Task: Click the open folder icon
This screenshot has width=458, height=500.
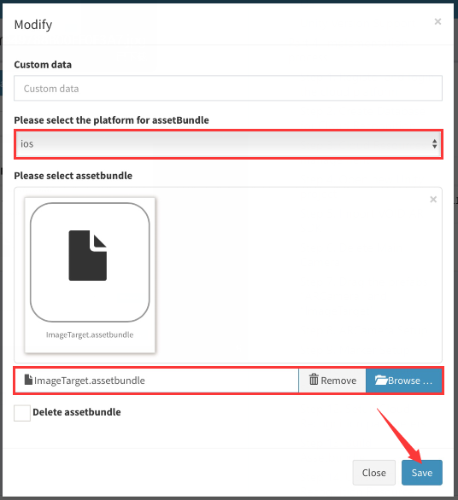Action: (381, 380)
